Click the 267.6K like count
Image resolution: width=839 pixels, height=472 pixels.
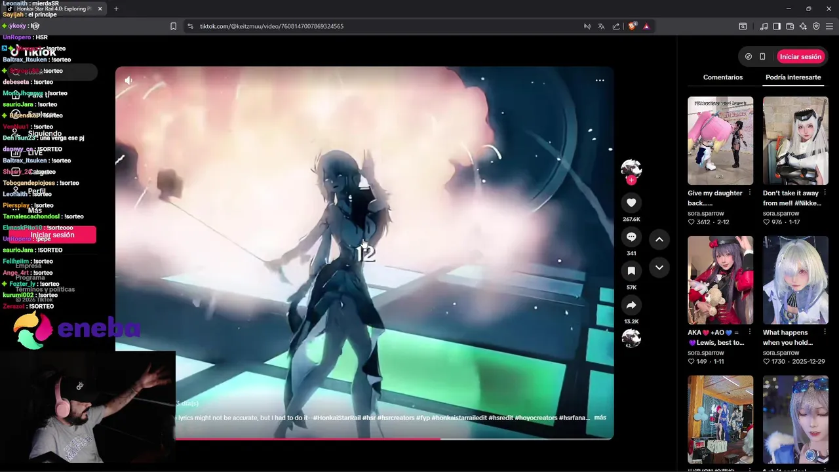(x=631, y=219)
